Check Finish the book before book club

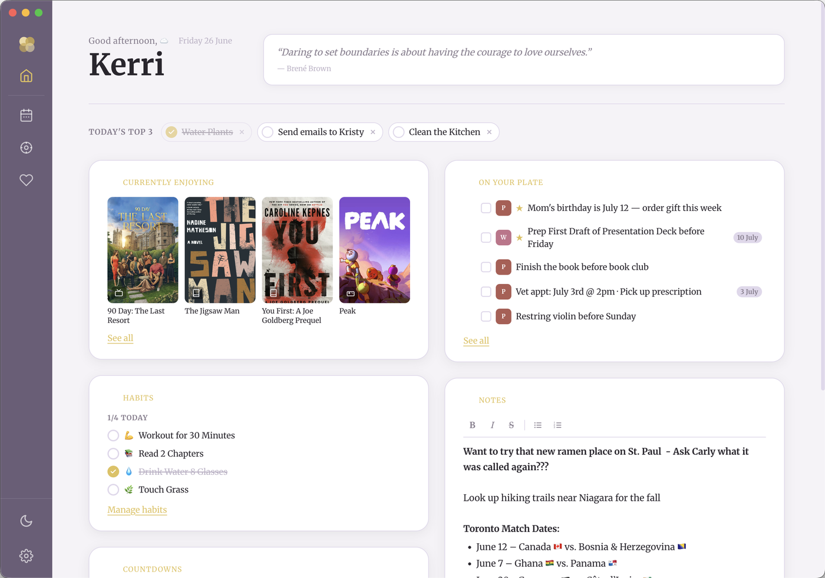486,267
